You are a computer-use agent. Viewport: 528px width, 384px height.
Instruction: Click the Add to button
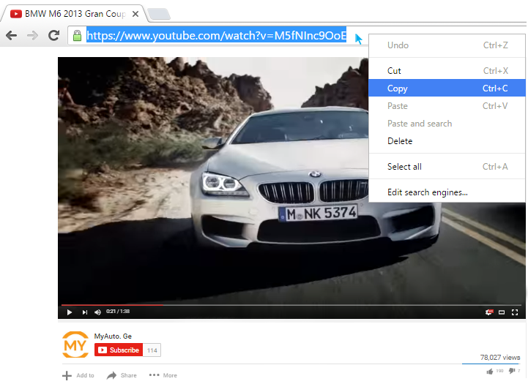click(x=78, y=375)
